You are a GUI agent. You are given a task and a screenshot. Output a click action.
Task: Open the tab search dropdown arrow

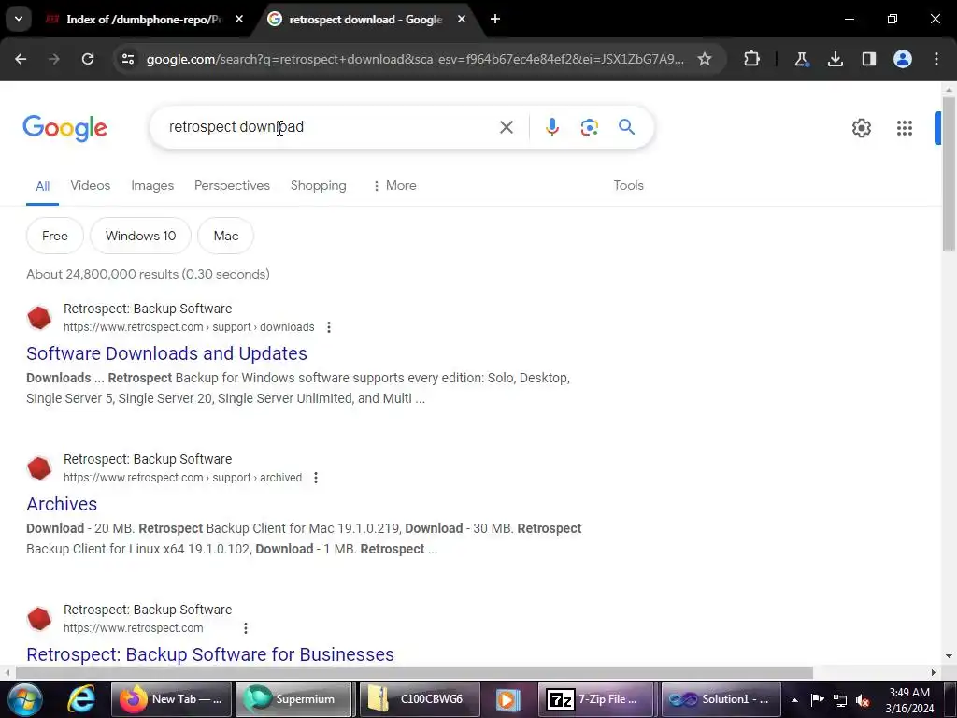click(x=19, y=19)
